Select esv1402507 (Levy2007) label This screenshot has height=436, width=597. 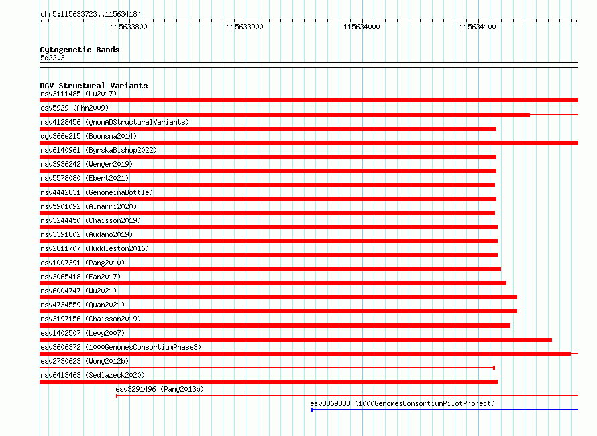pyautogui.click(x=83, y=333)
